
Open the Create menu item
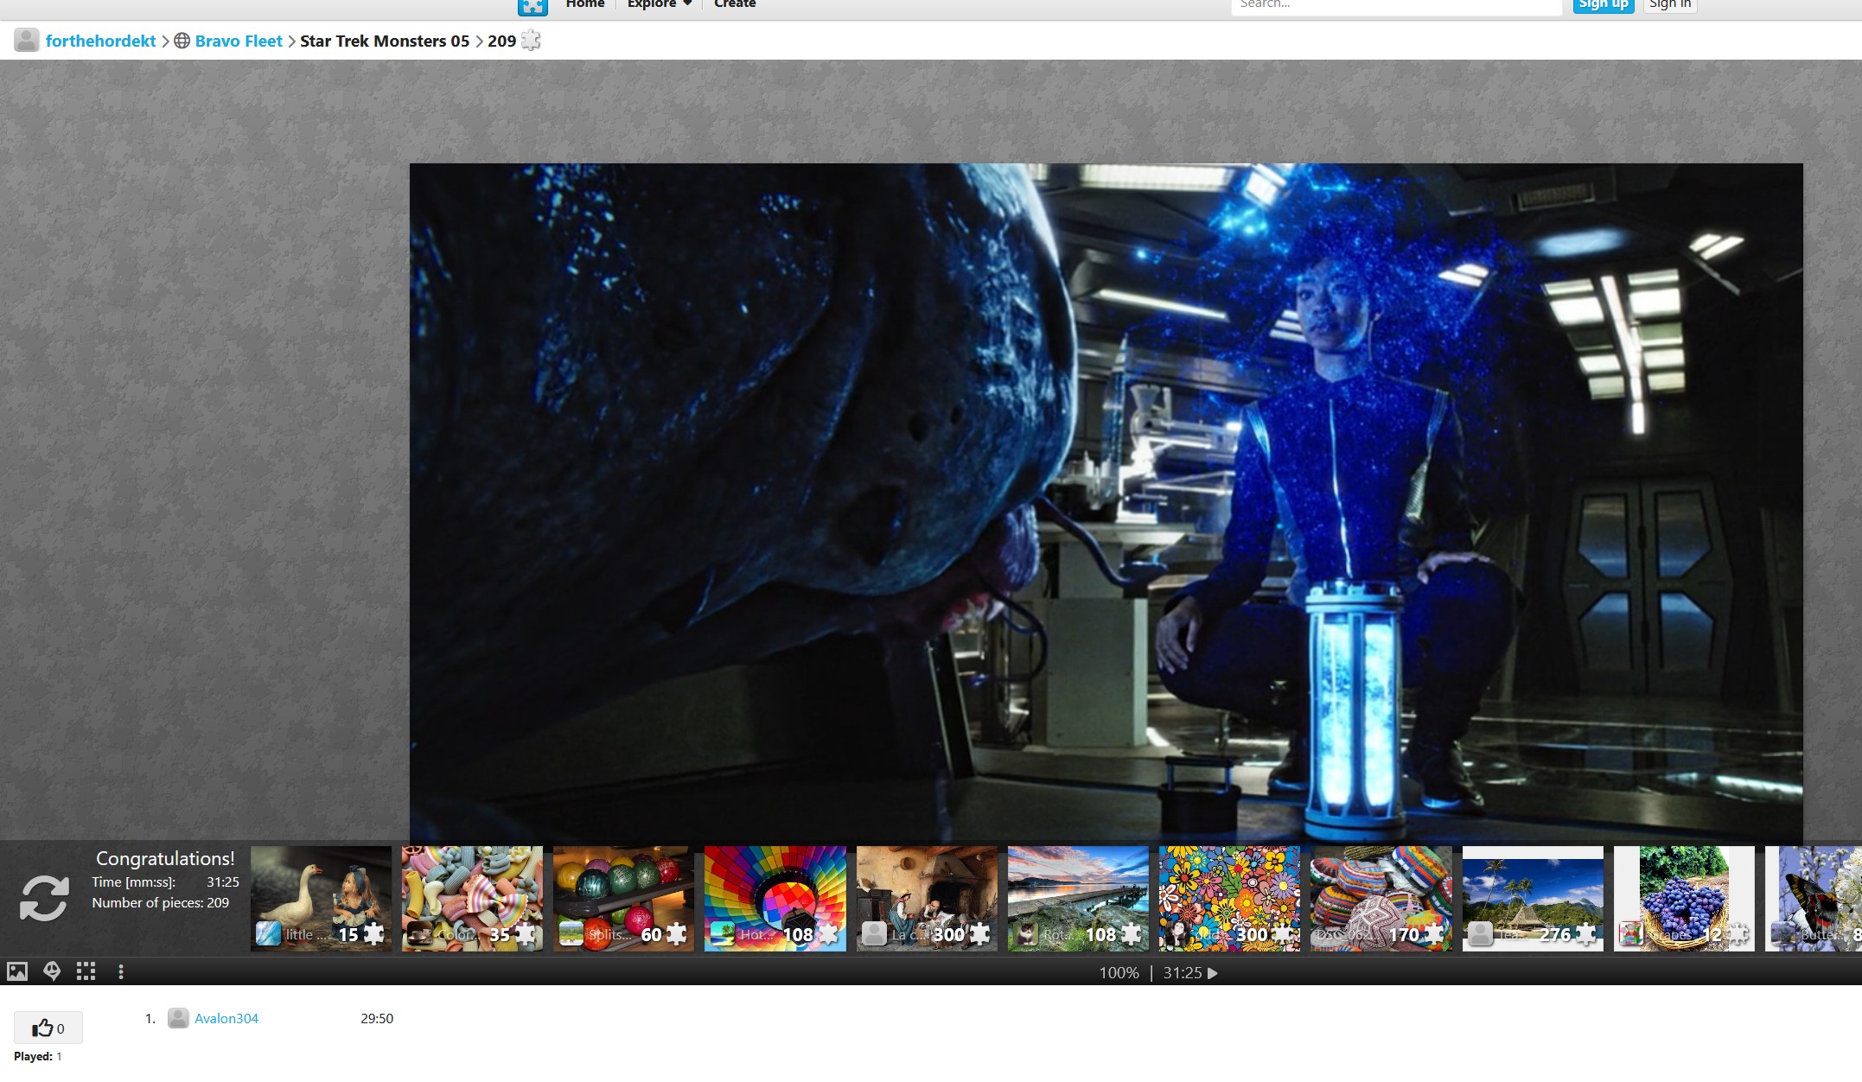click(735, 4)
